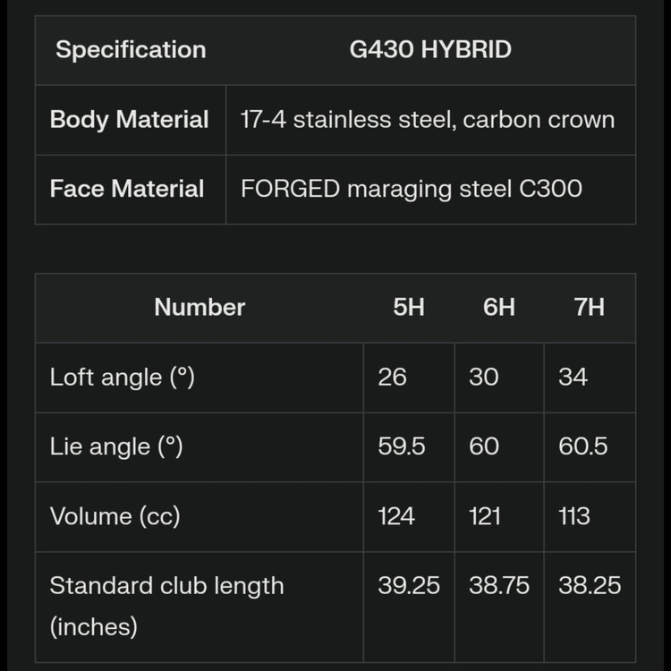Click the Volume (cc) row label
Image resolution: width=671 pixels, height=671 pixels.
click(115, 516)
